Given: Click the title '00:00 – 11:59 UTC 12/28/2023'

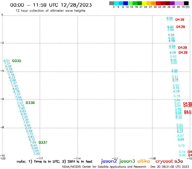Looking at the screenshot, I should click(51, 5).
